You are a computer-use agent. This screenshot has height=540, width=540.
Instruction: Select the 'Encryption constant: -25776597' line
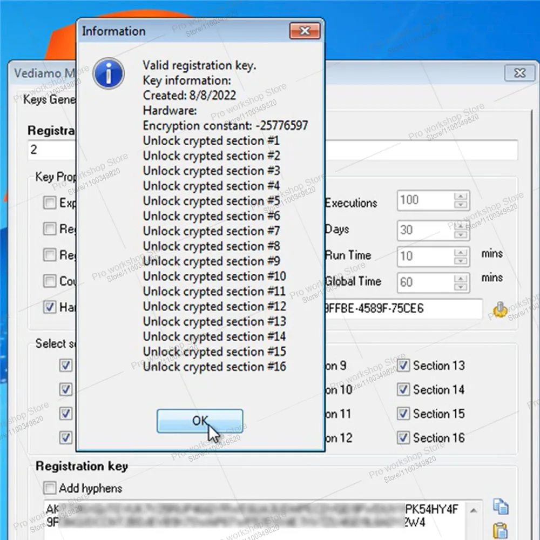pos(225,125)
